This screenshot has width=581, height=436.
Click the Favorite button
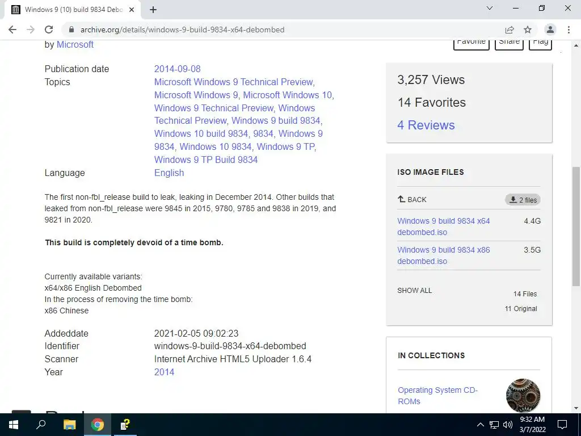(x=471, y=43)
